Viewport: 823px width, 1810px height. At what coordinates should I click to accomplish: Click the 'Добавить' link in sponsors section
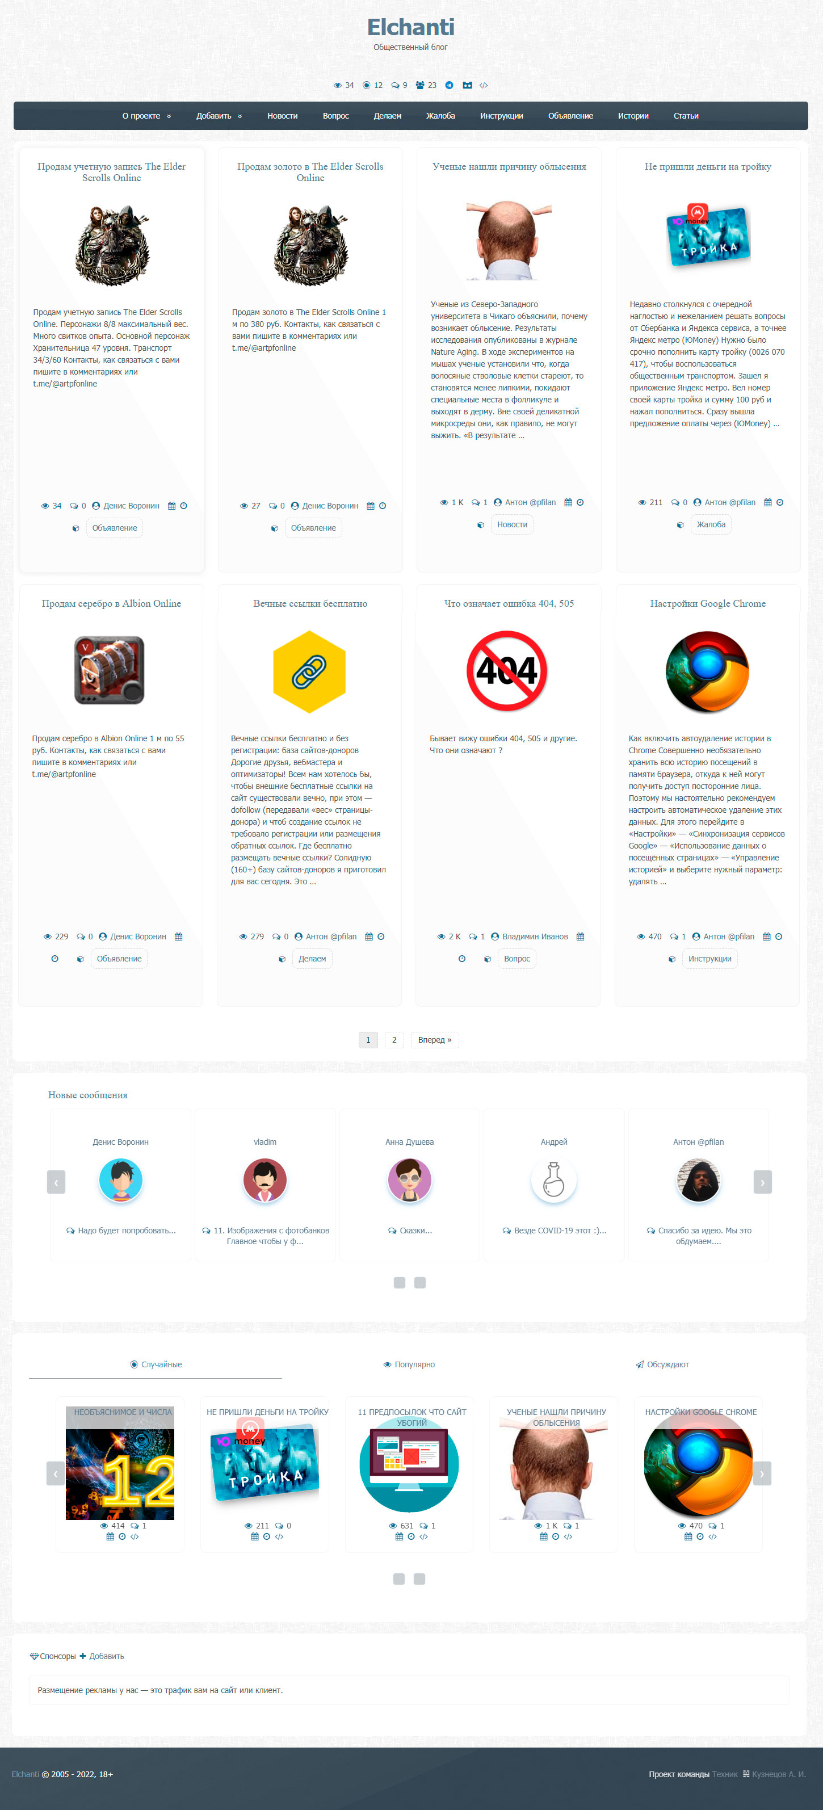107,1656
